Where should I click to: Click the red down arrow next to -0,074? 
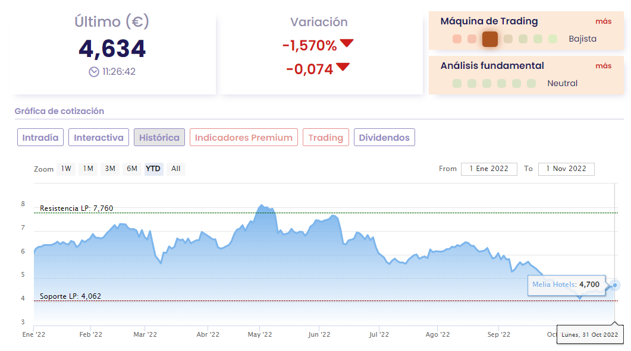(x=343, y=67)
